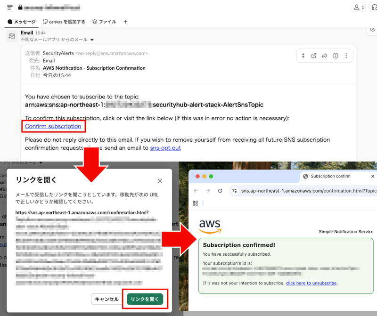377x316 pixels.
Task: Open the email in a new window icon
Action: 314,56
